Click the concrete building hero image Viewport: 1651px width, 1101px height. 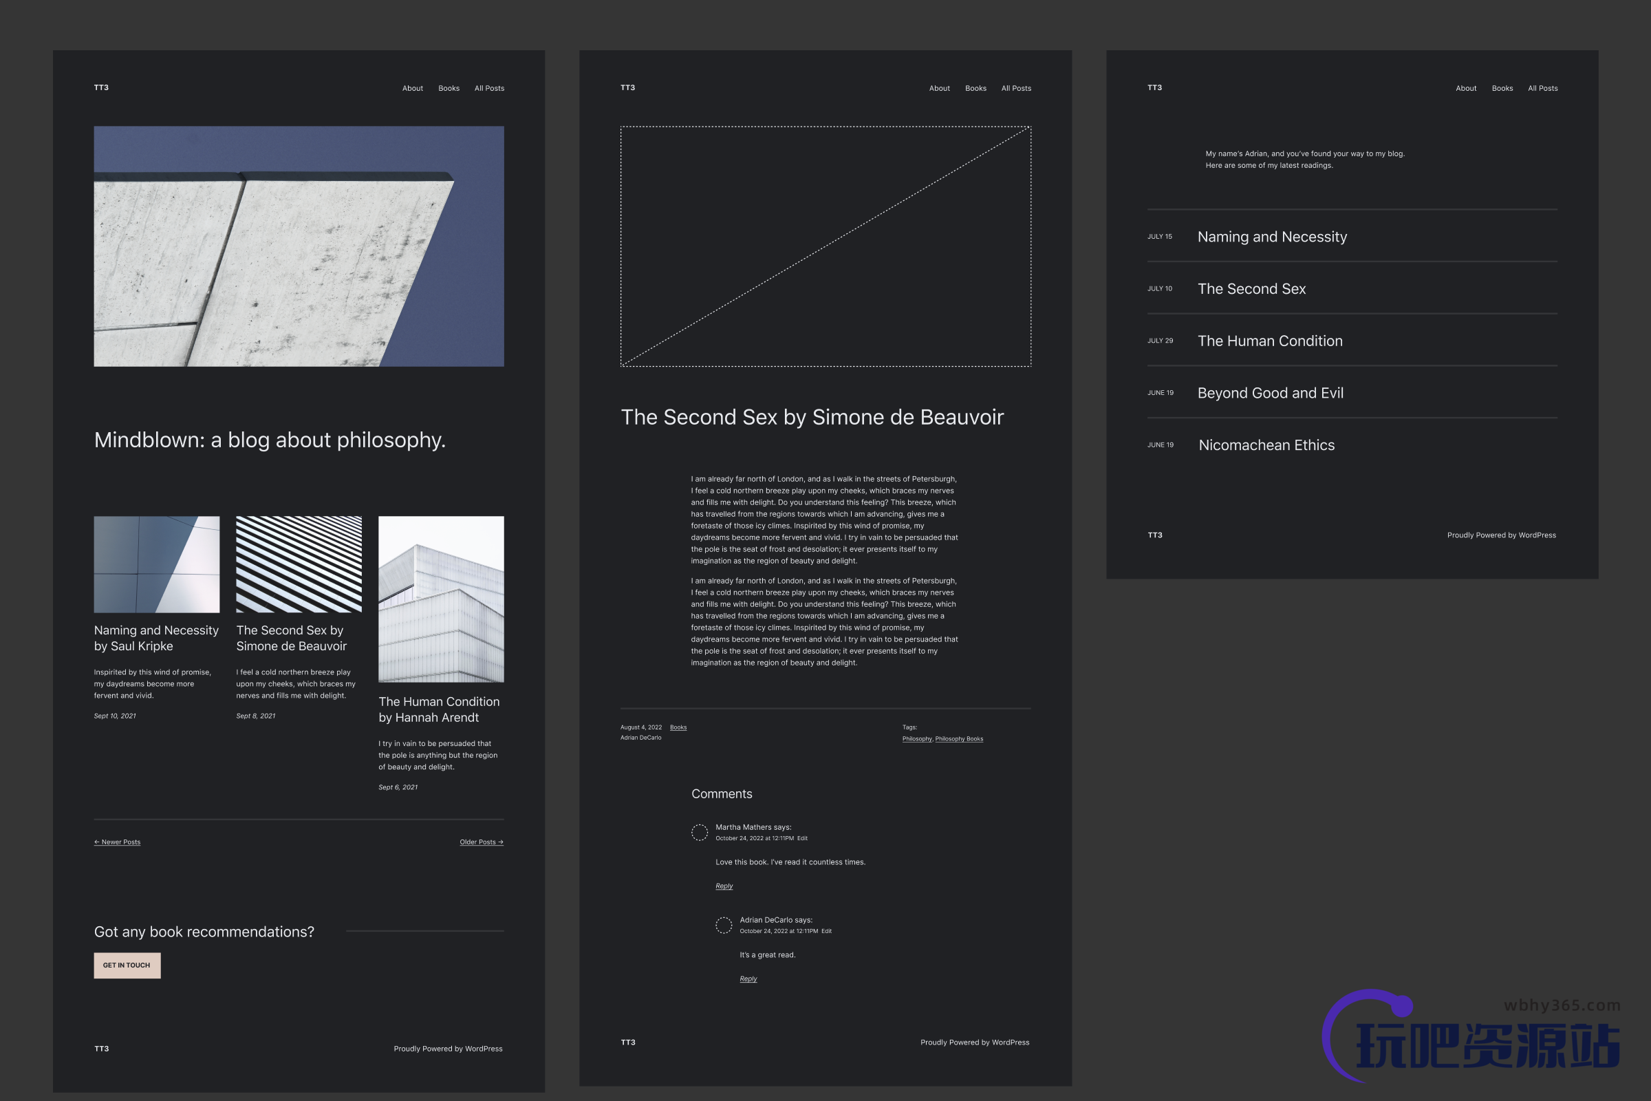coord(299,246)
